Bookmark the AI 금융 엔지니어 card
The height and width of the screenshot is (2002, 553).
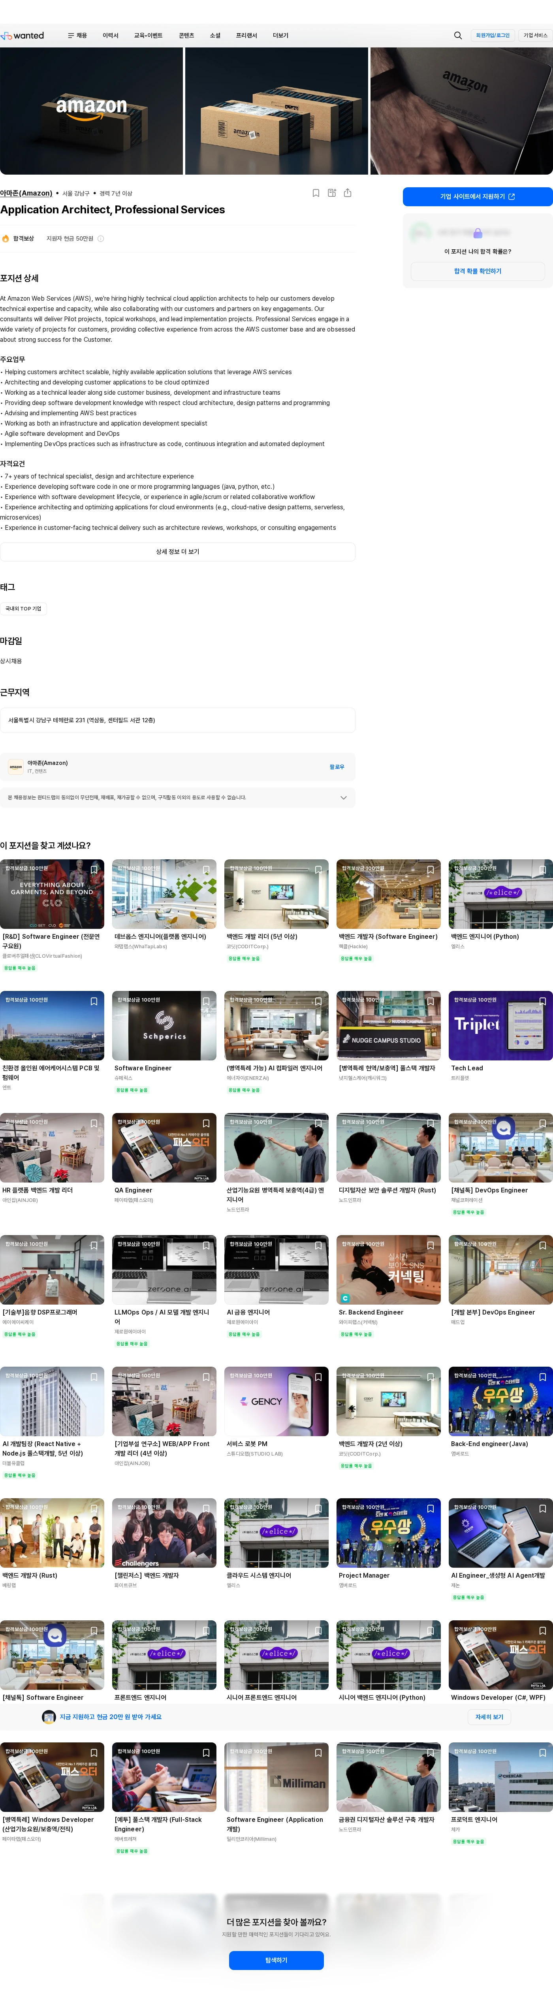(318, 1246)
